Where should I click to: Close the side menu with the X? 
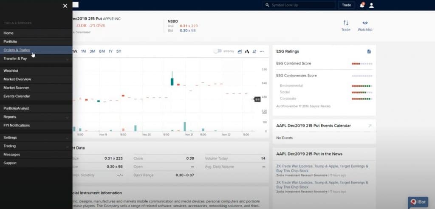click(65, 6)
